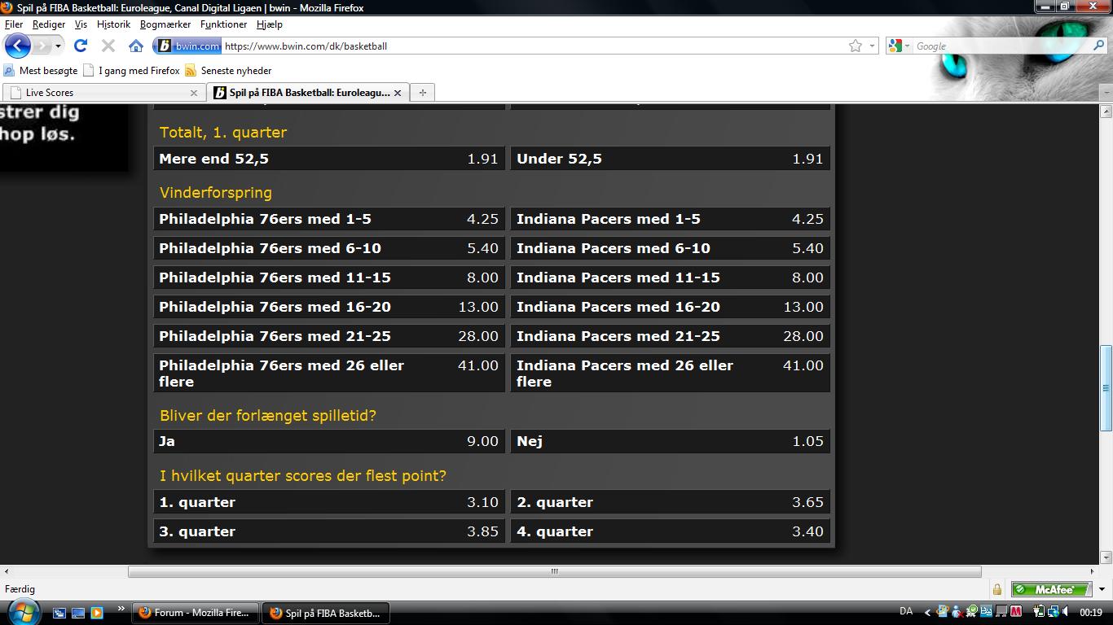Viewport: 1113px width, 625px height.
Task: Open the Filer menu
Action: coord(14,24)
